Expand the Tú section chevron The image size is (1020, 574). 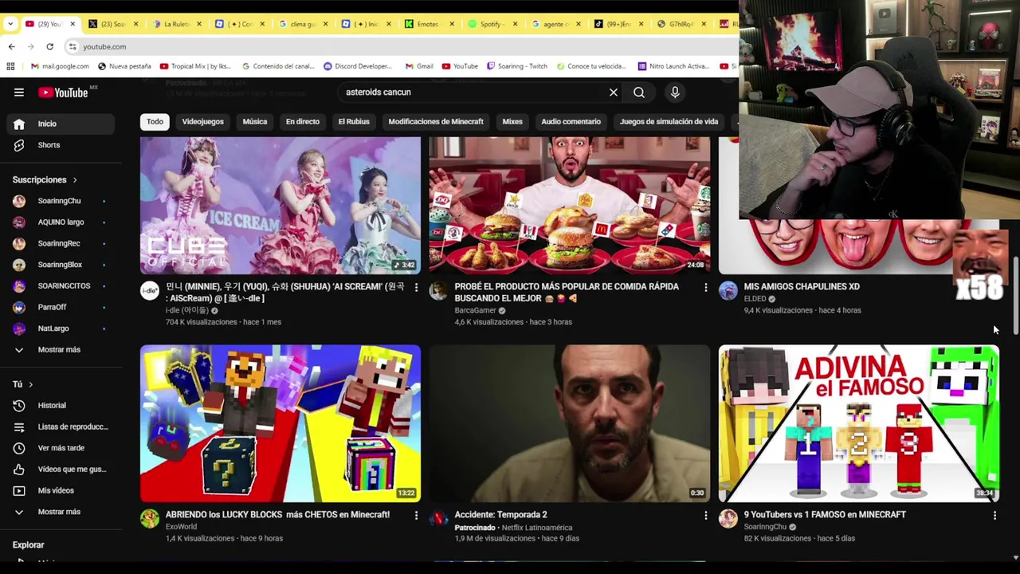point(30,385)
